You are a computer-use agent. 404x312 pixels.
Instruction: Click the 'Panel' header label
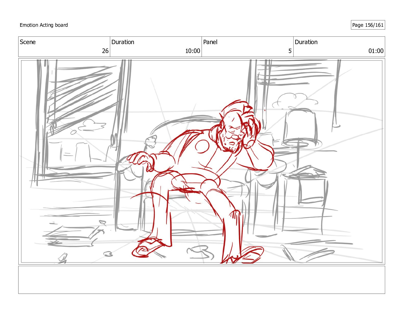click(210, 42)
